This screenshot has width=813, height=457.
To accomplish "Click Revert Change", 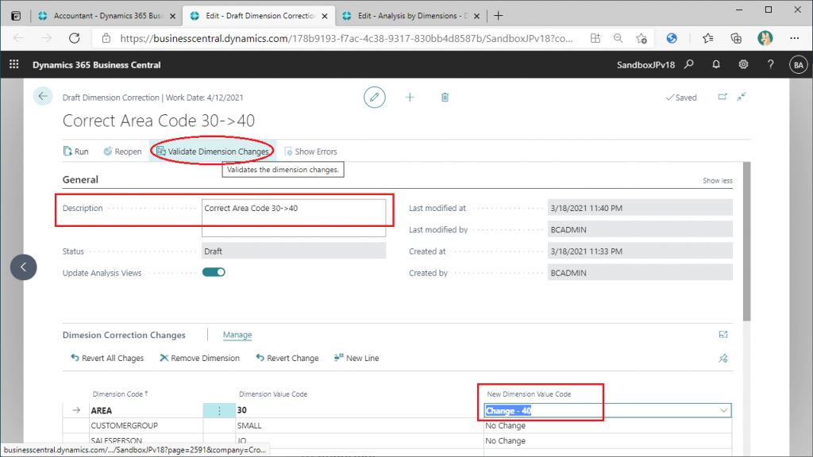I will coord(287,358).
